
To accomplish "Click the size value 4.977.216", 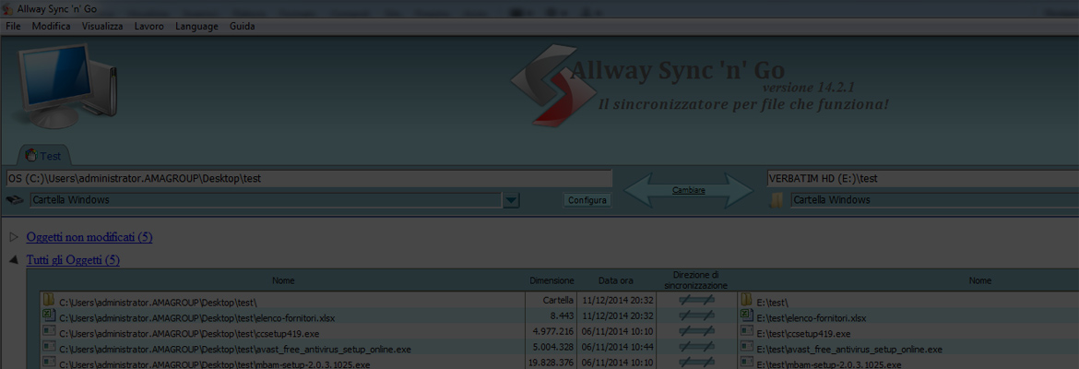I will [553, 332].
